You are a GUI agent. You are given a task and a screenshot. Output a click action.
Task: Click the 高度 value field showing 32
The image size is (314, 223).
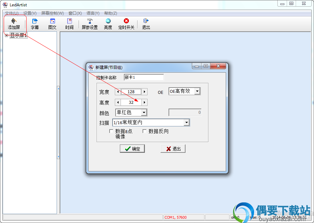(x=131, y=102)
